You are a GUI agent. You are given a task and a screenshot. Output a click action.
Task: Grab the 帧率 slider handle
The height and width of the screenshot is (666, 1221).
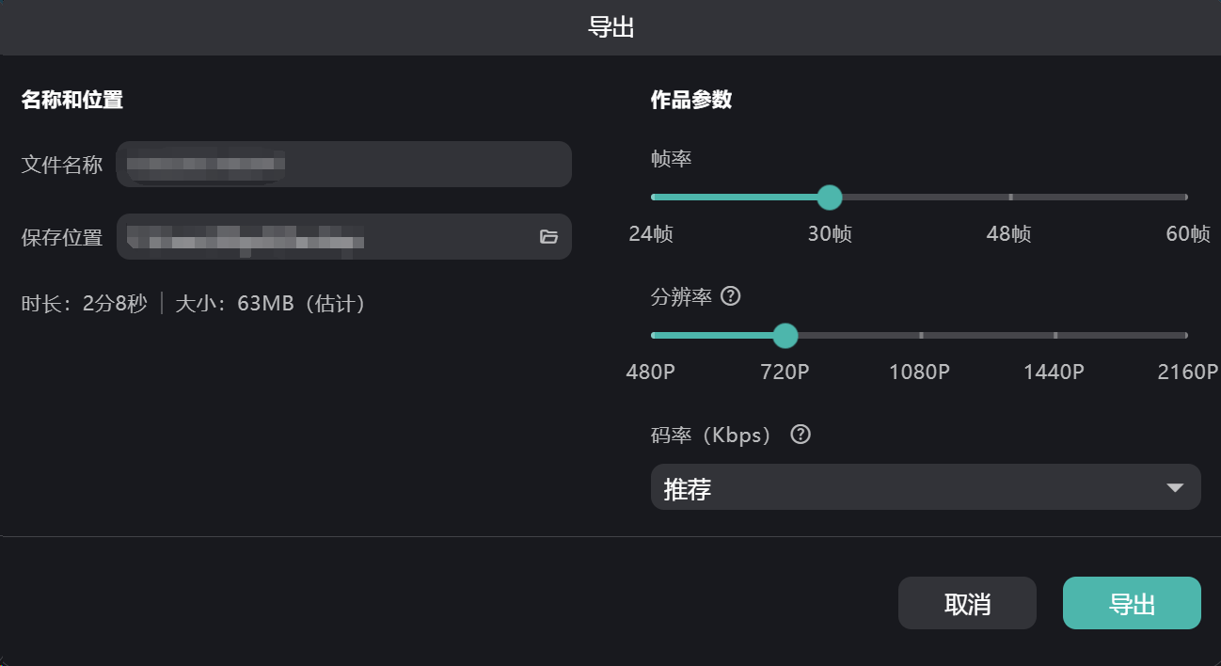[829, 198]
